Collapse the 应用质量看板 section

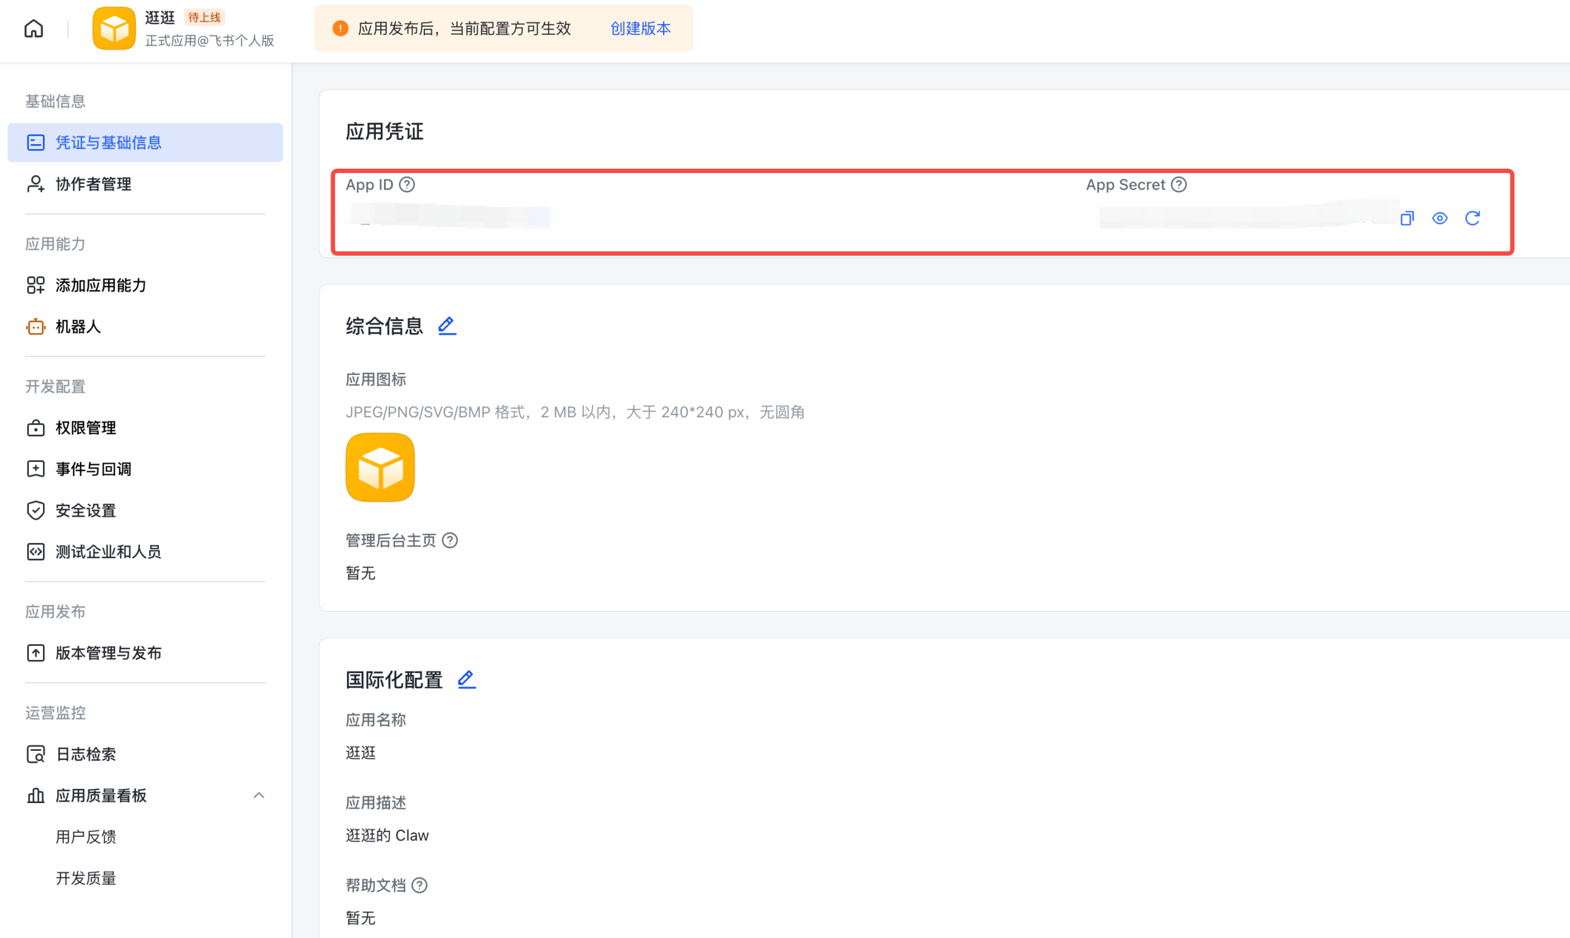tap(258, 795)
